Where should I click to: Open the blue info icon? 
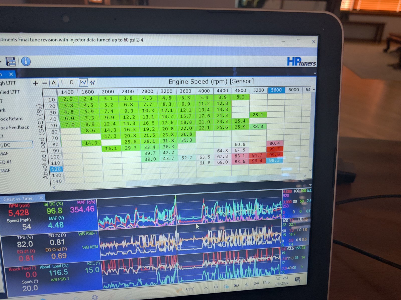point(26,61)
